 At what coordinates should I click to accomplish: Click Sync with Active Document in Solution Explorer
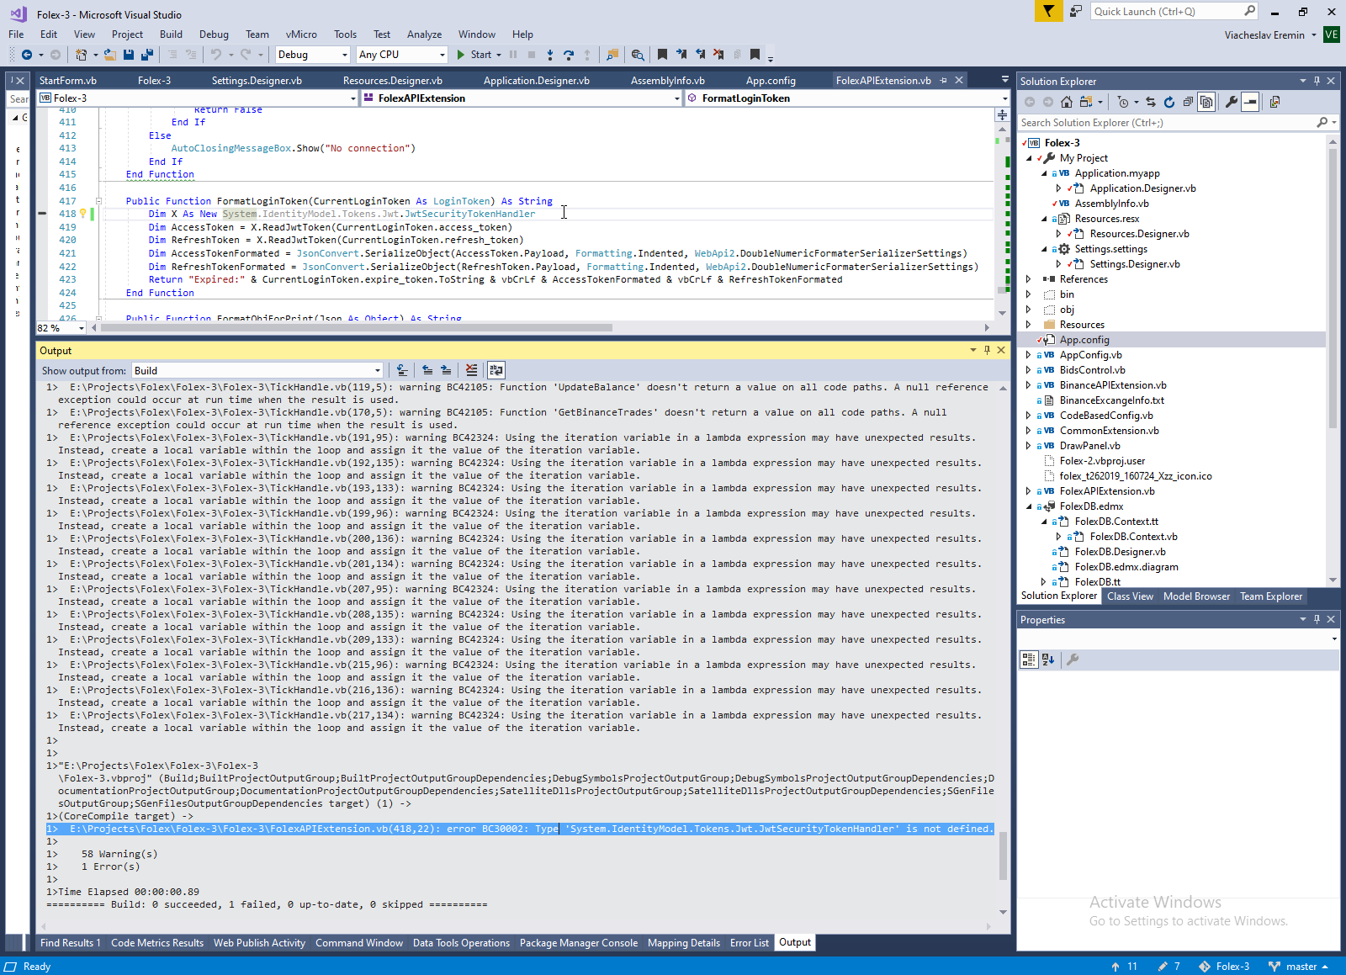[1151, 102]
